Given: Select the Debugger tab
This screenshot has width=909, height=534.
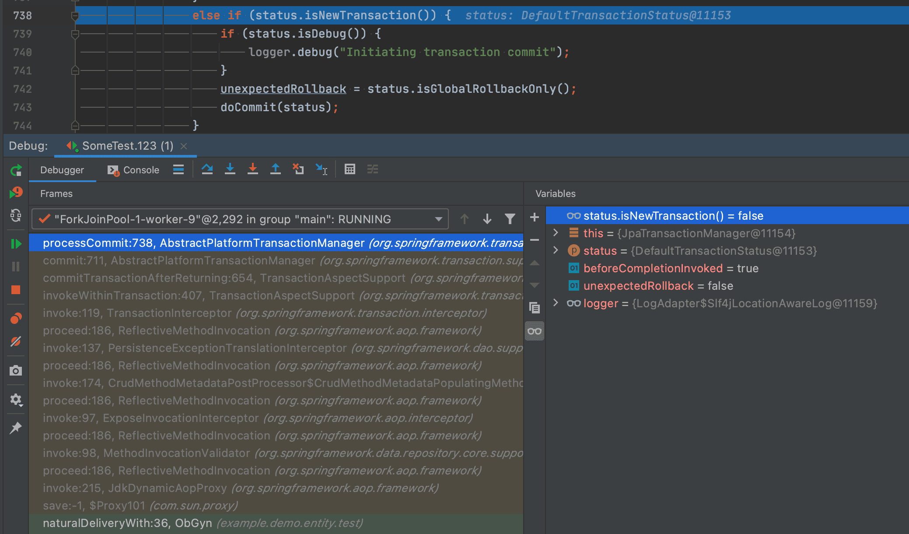Looking at the screenshot, I should [62, 170].
